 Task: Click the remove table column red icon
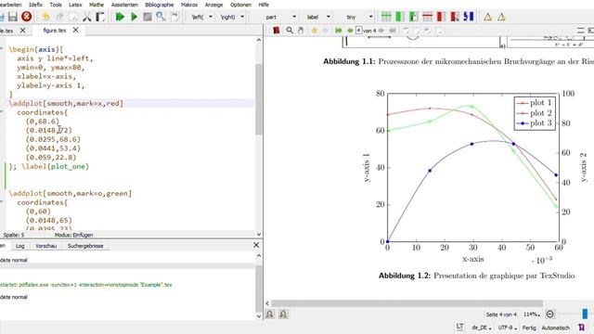click(441, 17)
